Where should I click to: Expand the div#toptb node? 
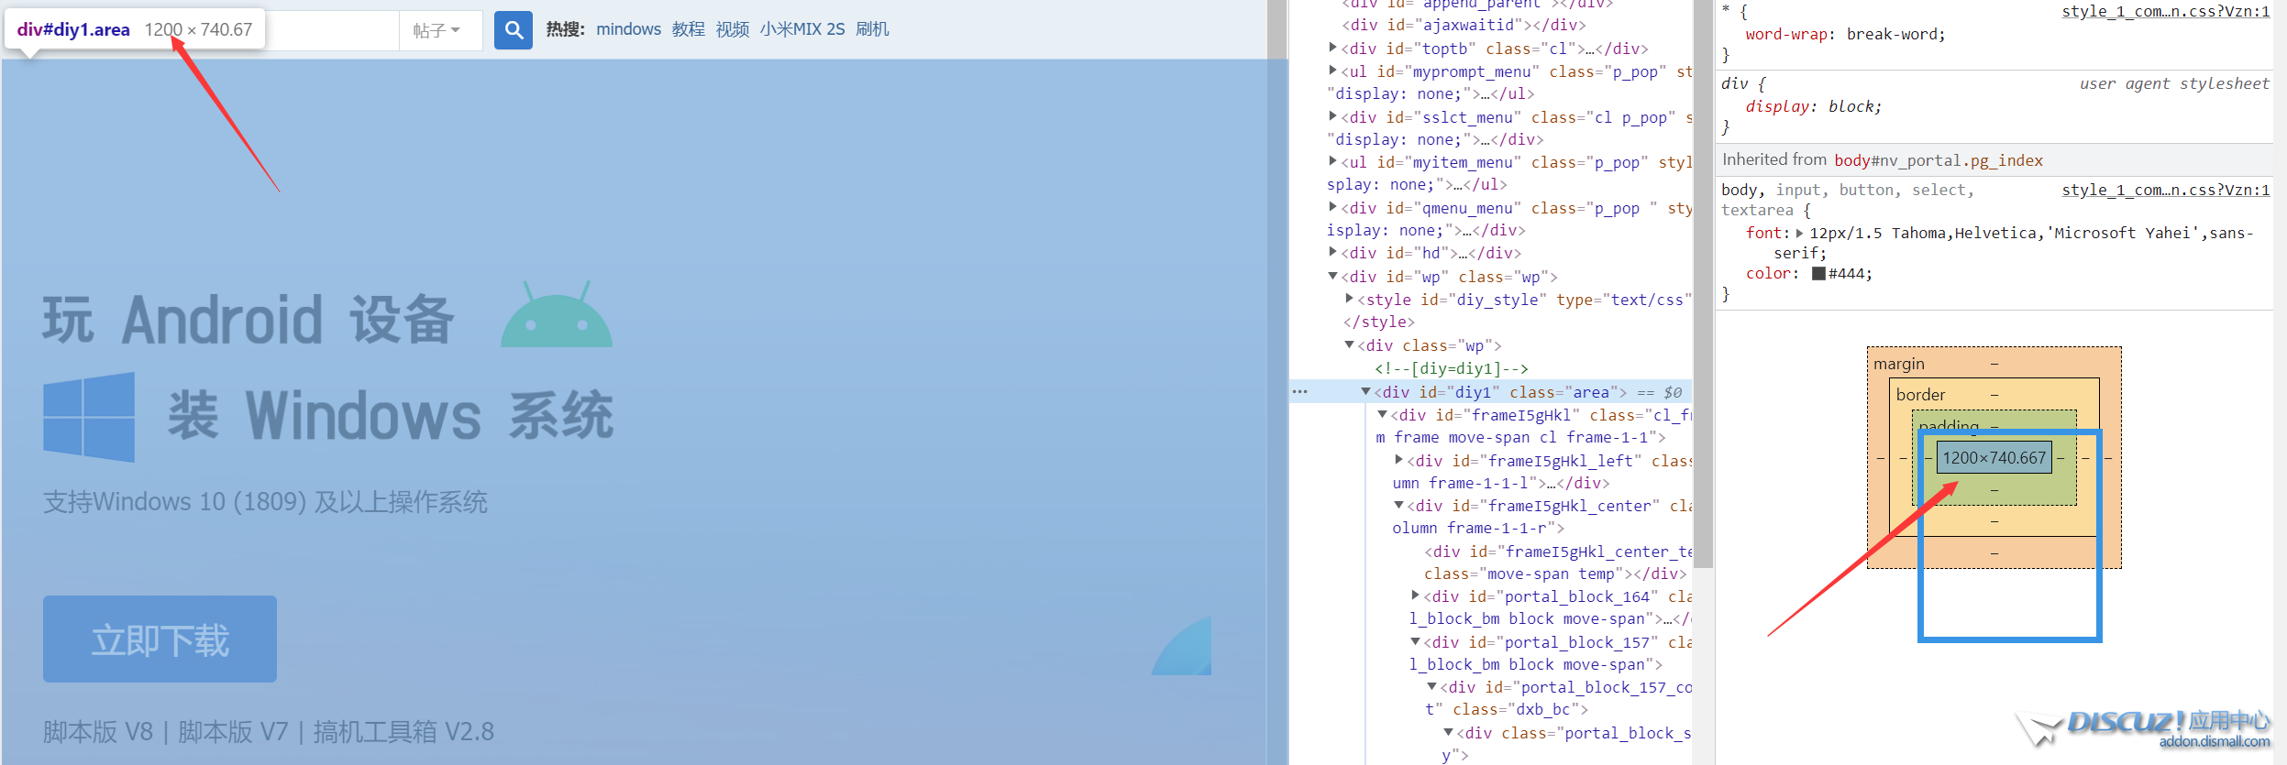[x=1333, y=48]
